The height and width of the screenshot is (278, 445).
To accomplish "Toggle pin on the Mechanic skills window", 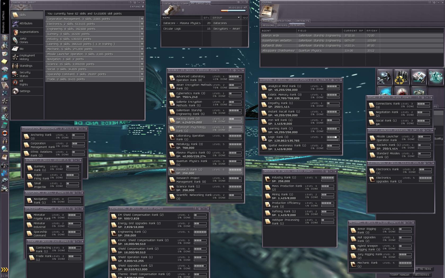I will pos(404,223).
